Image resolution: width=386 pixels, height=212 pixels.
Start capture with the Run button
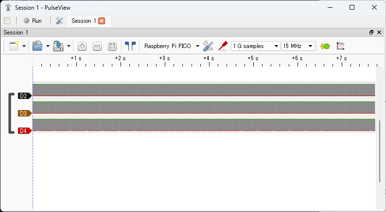33,21
